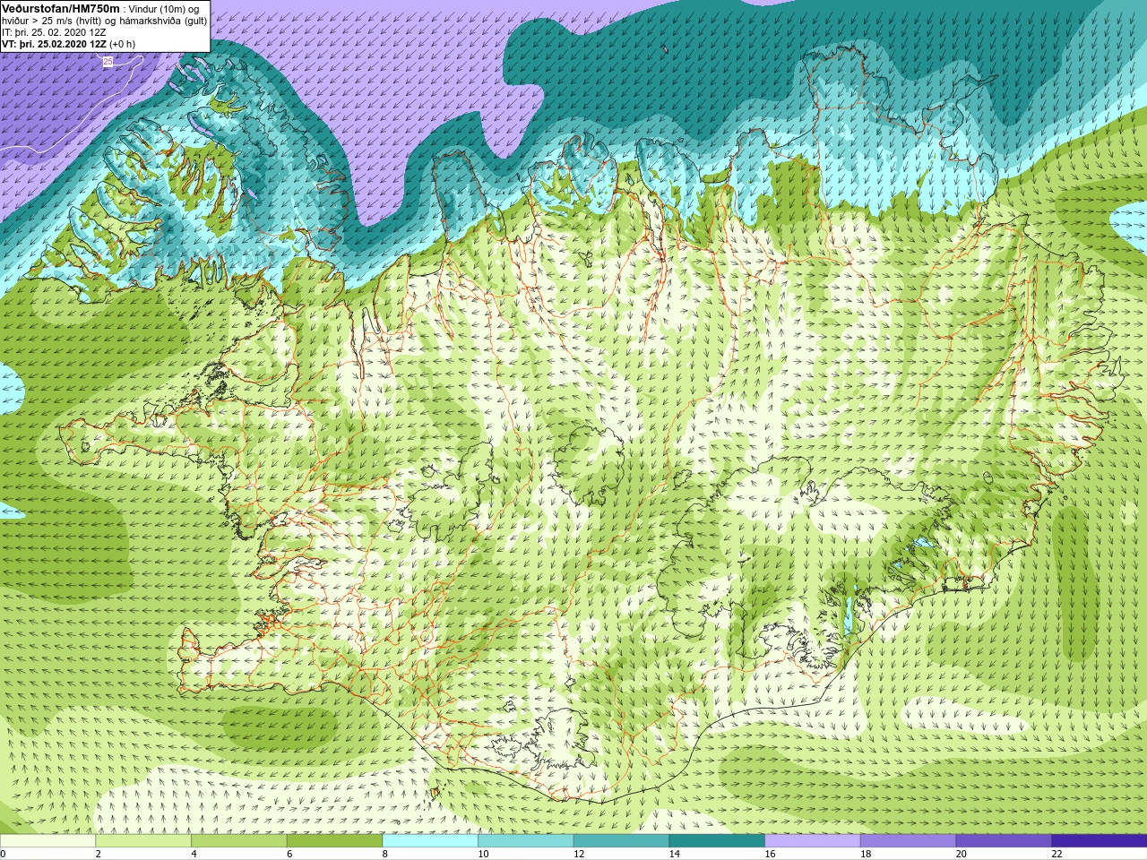Image resolution: width=1147 pixels, height=860 pixels.
Task: Select the 18–20 purple legend swatch
Action: click(x=908, y=841)
